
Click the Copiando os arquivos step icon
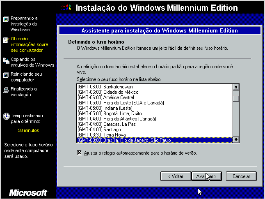6,61
